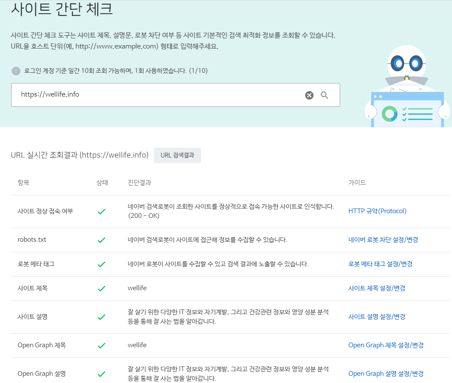Clear the URL input using the X icon
This screenshot has width=452, height=383.
pyautogui.click(x=309, y=95)
